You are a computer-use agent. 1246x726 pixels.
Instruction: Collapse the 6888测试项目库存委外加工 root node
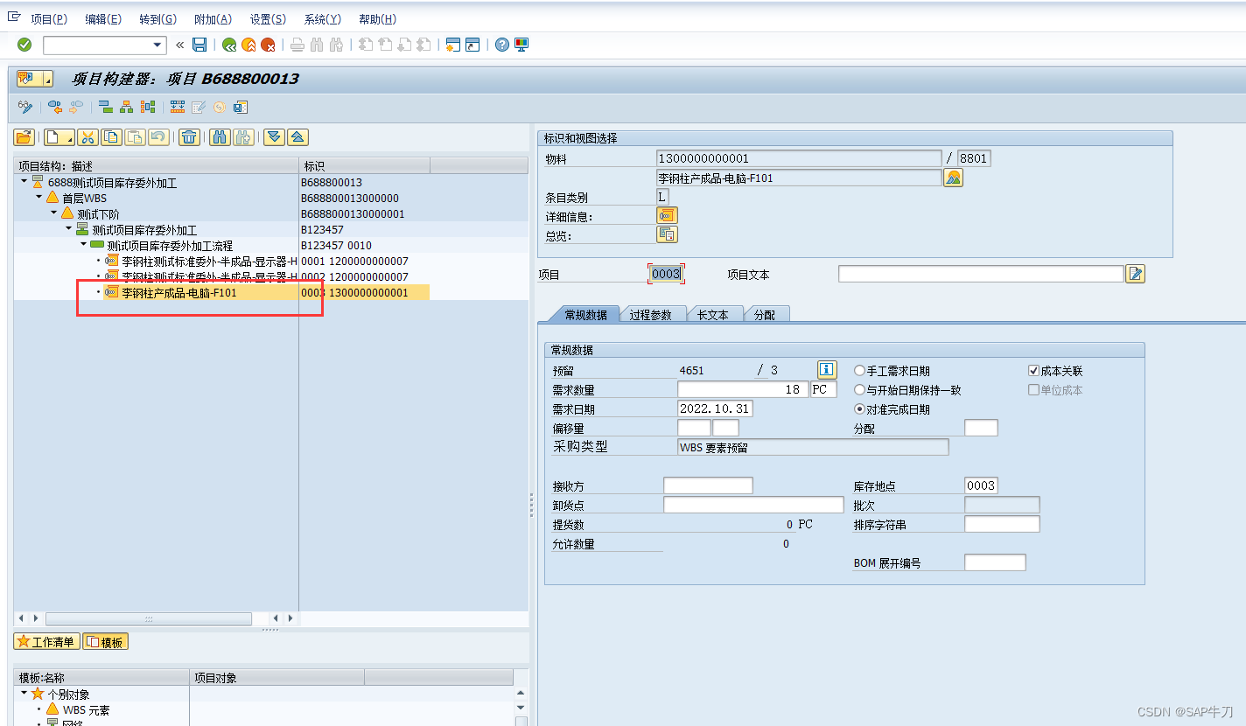pyautogui.click(x=24, y=181)
